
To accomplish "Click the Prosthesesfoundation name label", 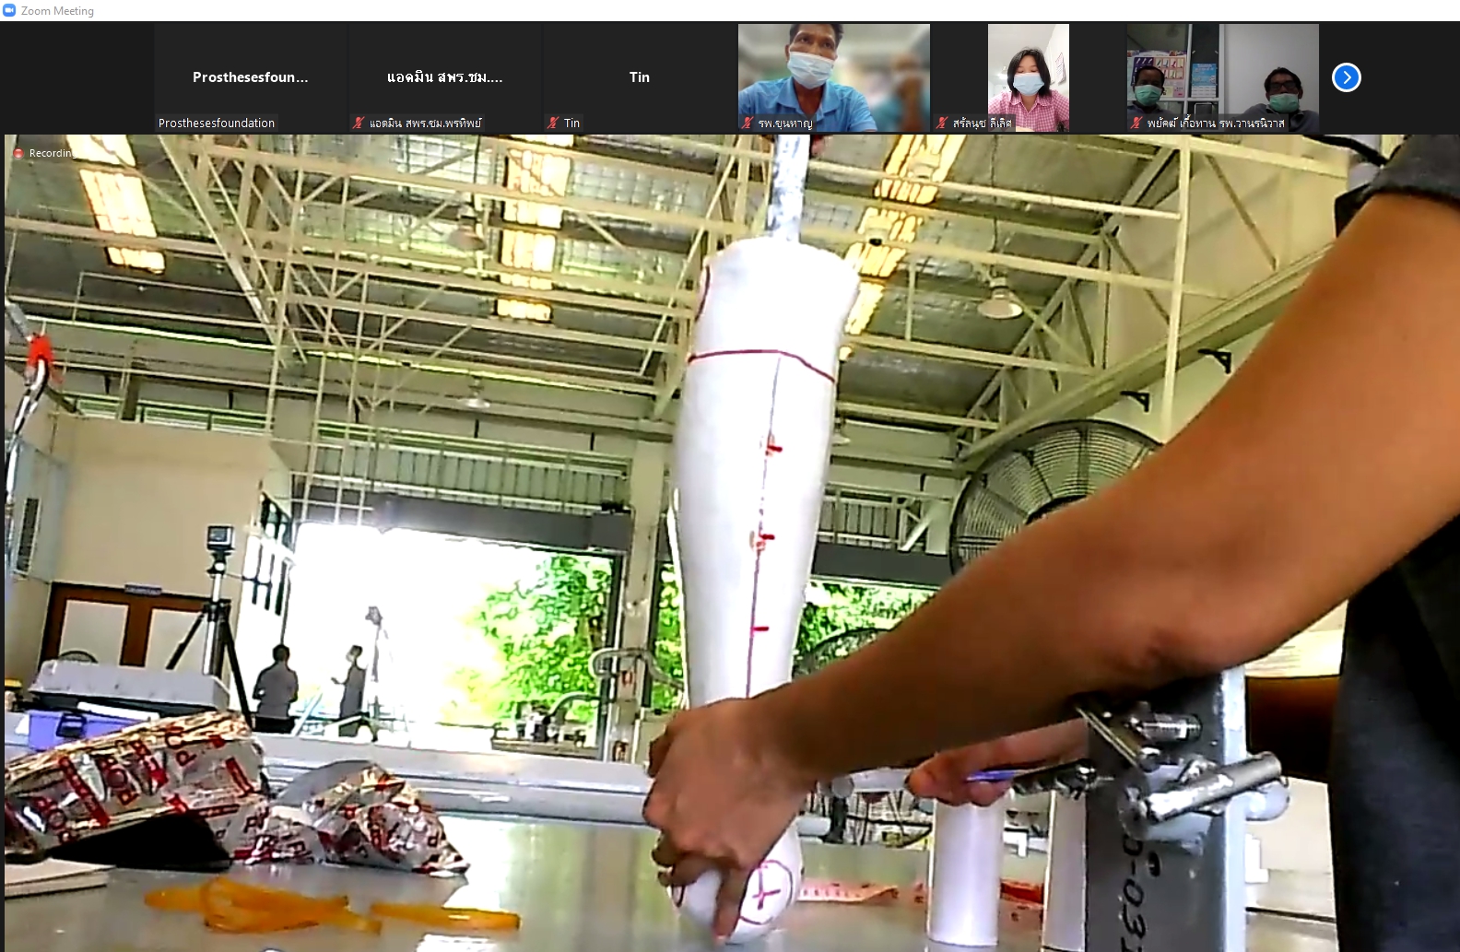I will tap(217, 123).
